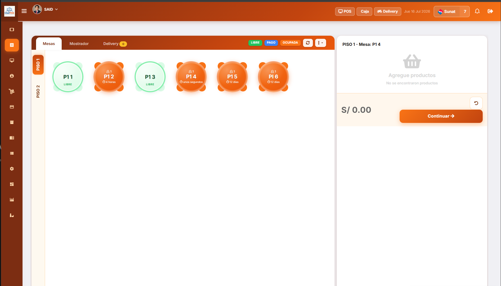Select occupied table P1 5
This screenshot has height=286, width=501.
click(x=232, y=77)
